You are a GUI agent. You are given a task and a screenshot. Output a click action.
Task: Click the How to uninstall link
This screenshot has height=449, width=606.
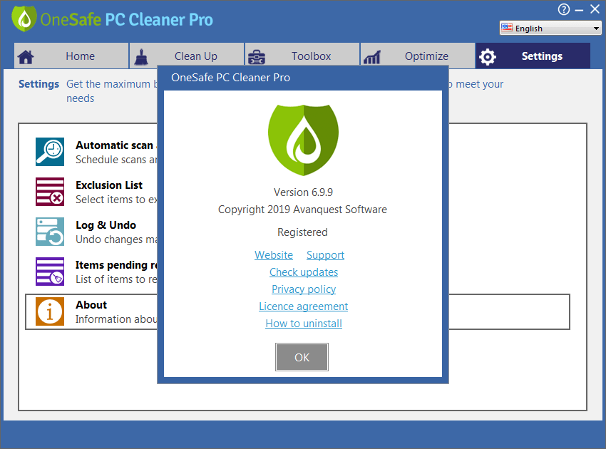304,324
